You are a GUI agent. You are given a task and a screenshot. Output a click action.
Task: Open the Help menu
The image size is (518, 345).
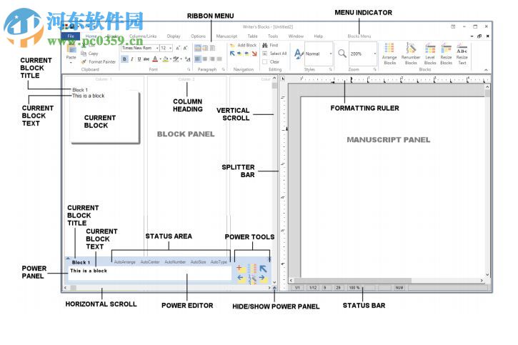319,36
